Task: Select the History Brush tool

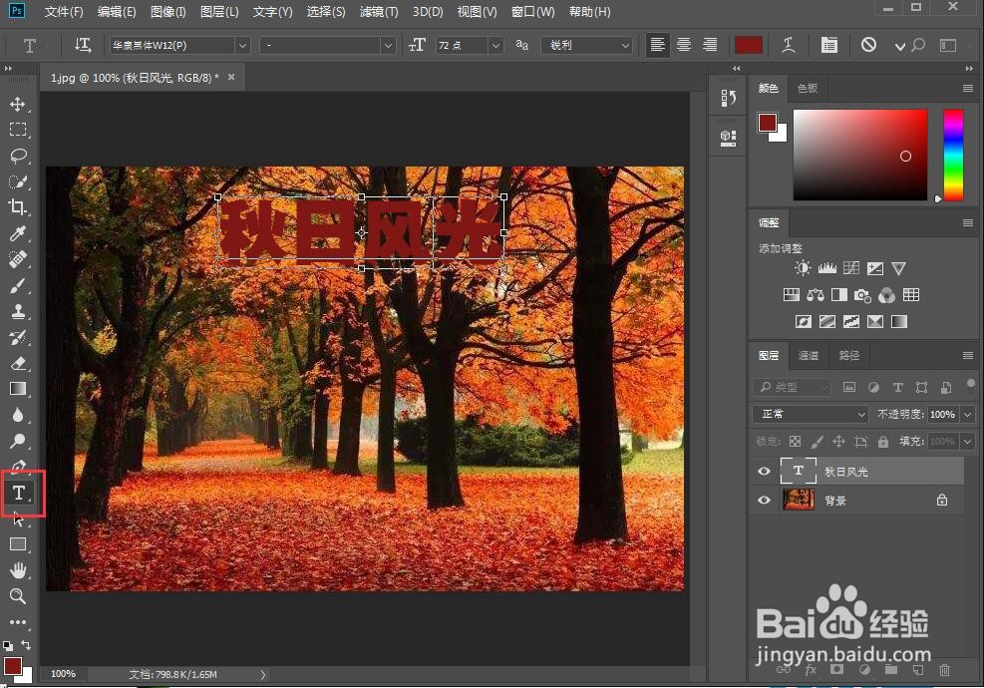Action: click(18, 337)
